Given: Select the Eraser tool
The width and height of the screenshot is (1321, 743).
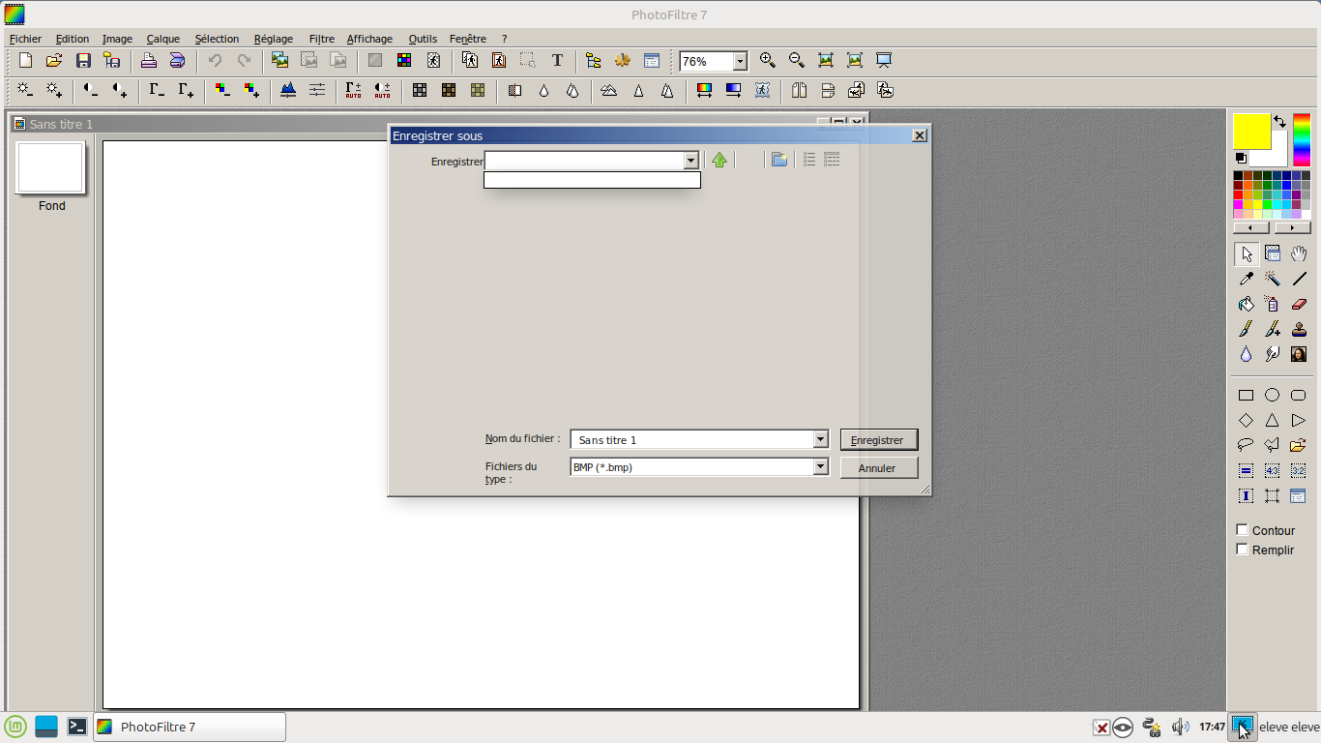Looking at the screenshot, I should (1299, 304).
